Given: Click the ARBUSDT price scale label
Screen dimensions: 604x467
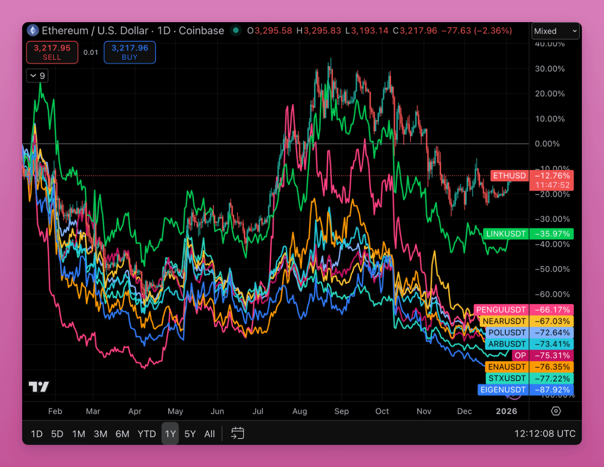Looking at the screenshot, I should pyautogui.click(x=507, y=344).
